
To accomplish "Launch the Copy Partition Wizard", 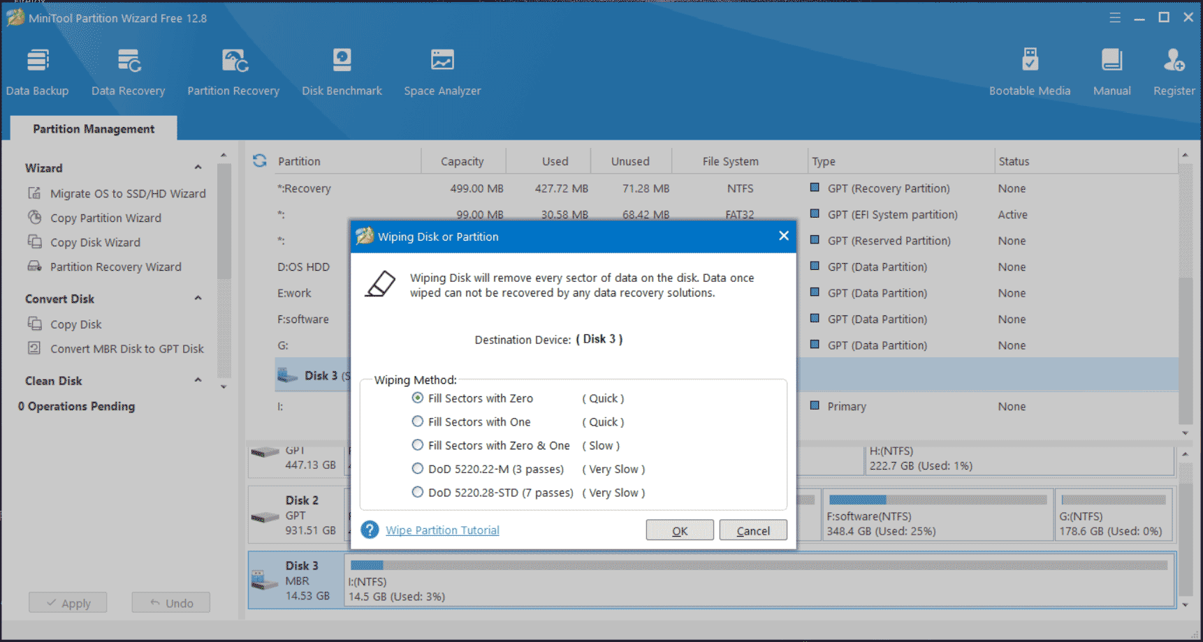I will click(x=94, y=218).
